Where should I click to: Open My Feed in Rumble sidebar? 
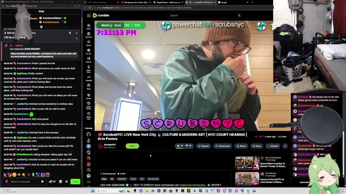tap(89, 35)
